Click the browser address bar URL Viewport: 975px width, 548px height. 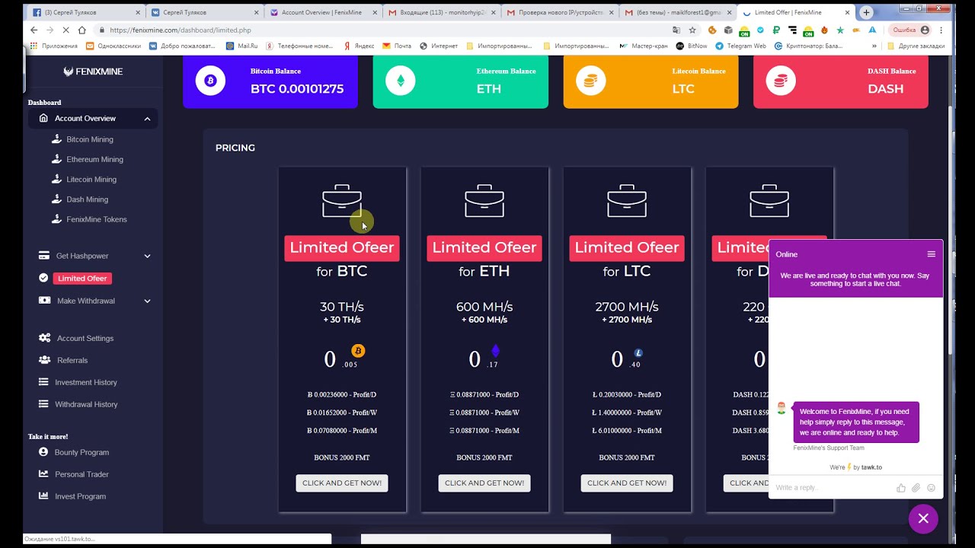point(180,30)
